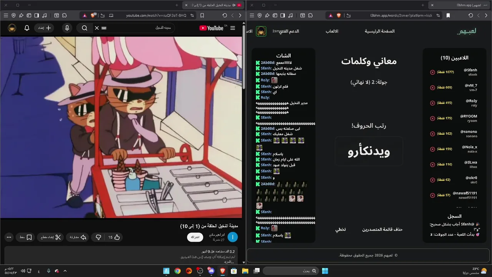The width and height of the screenshot is (492, 277).
Task: Remove player IlLwa with X icon
Action: (432, 164)
